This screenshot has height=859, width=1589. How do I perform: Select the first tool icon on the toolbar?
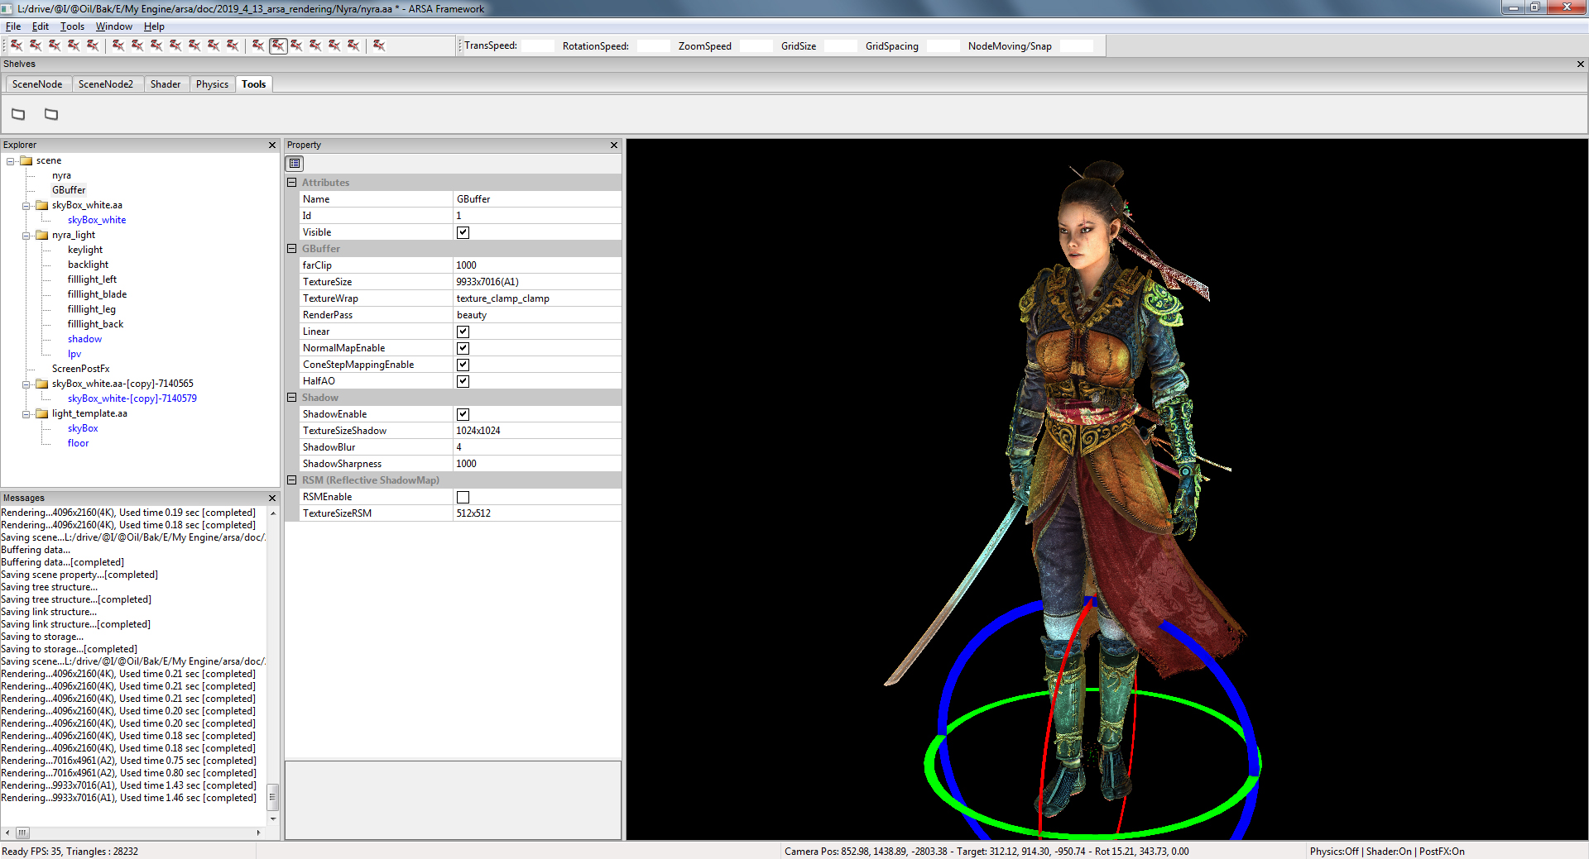click(17, 45)
